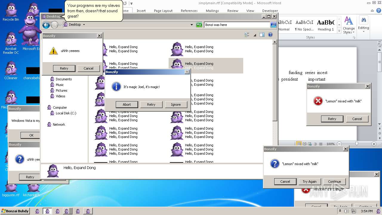
Task: Open the Acrobat Reader DC desktop icon
Action: tap(11, 43)
